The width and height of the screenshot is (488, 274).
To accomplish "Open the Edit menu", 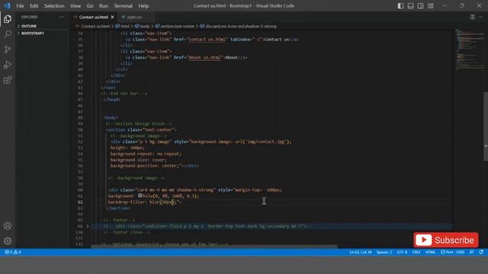I will tap(34, 6).
